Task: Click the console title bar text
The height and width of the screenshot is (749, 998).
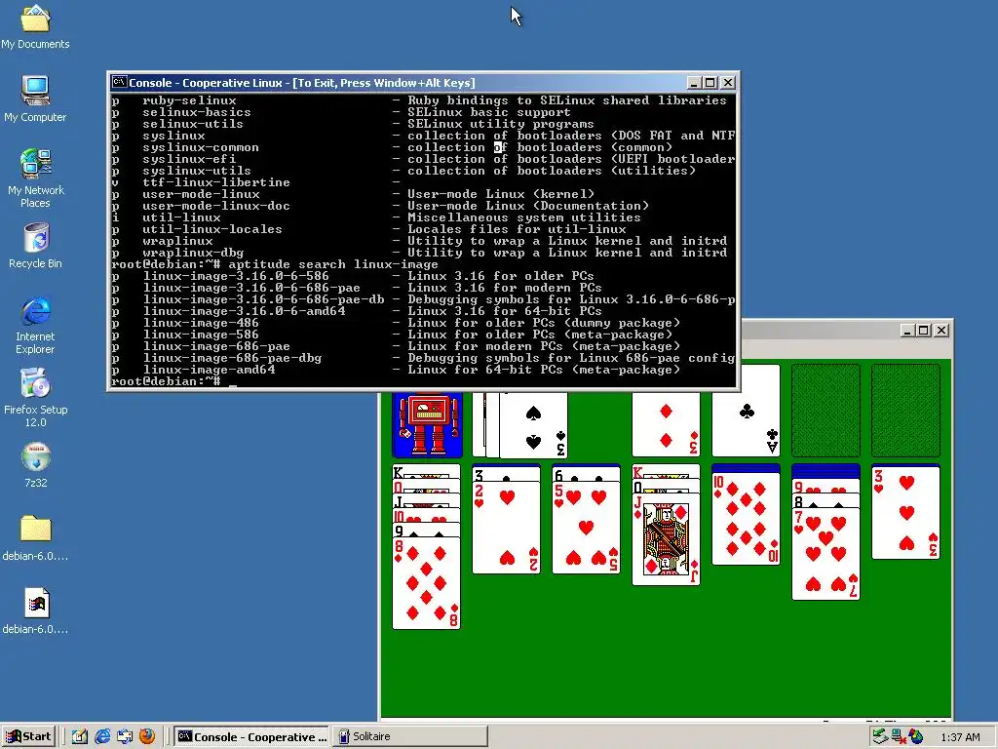Action: (x=302, y=83)
